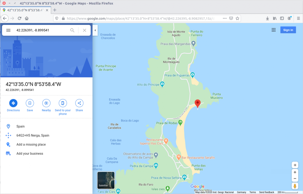
Task: Open the Google Maps hamburger menu
Action: (8, 30)
